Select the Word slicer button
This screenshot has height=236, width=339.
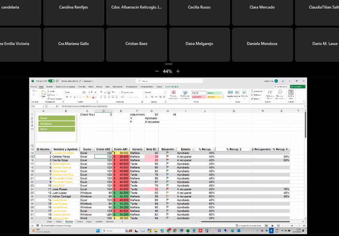57,129
